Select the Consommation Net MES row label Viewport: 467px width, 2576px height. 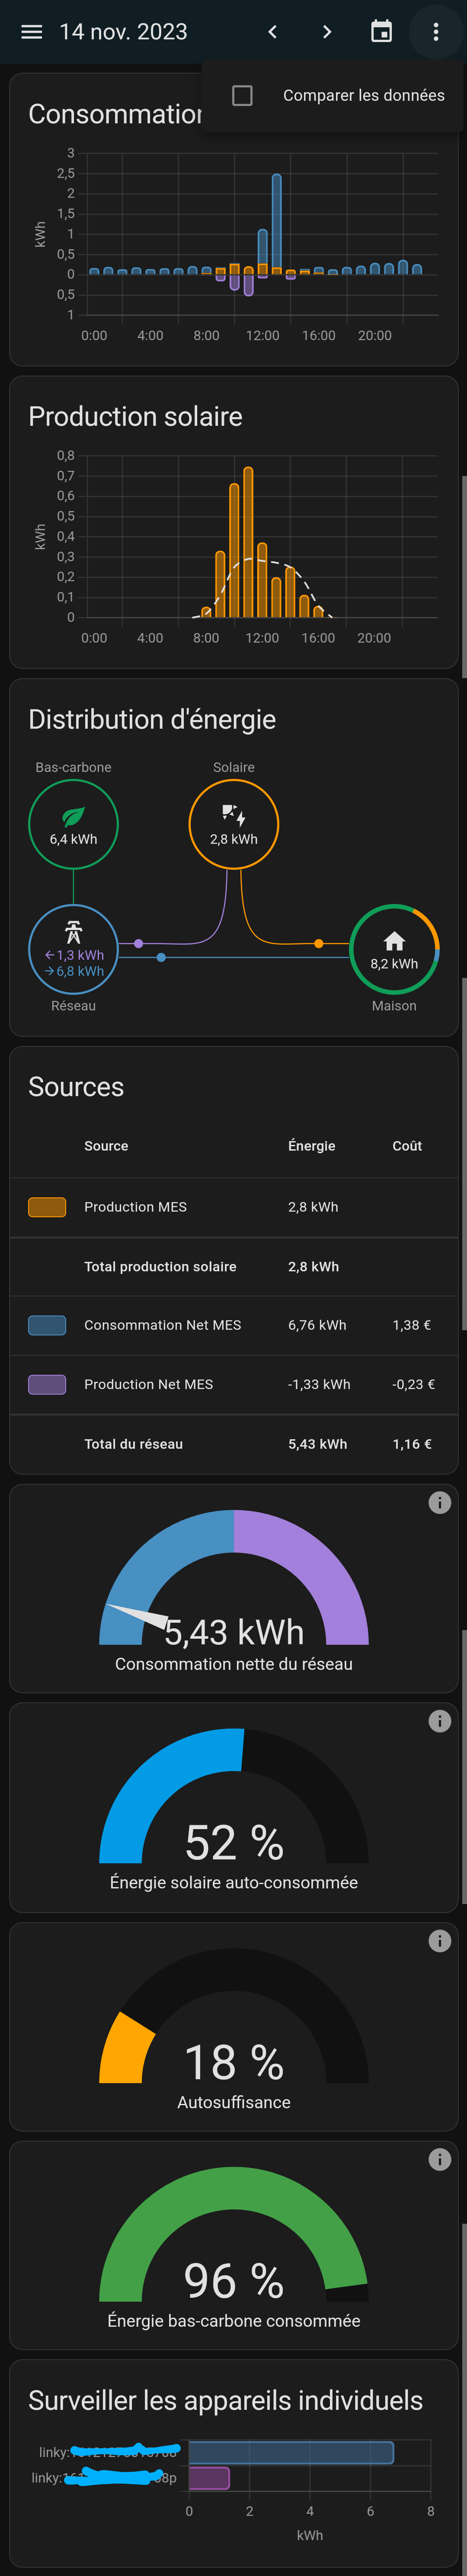(x=162, y=1325)
